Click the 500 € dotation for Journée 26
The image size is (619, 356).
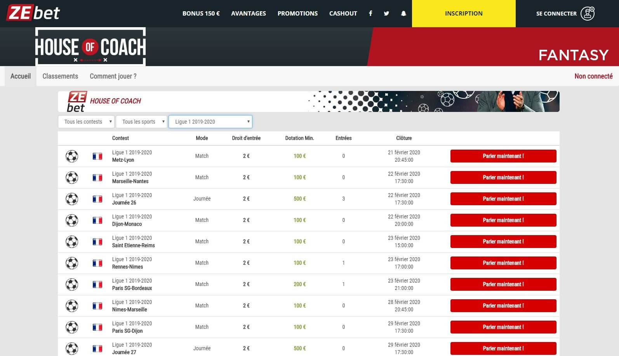coord(299,199)
